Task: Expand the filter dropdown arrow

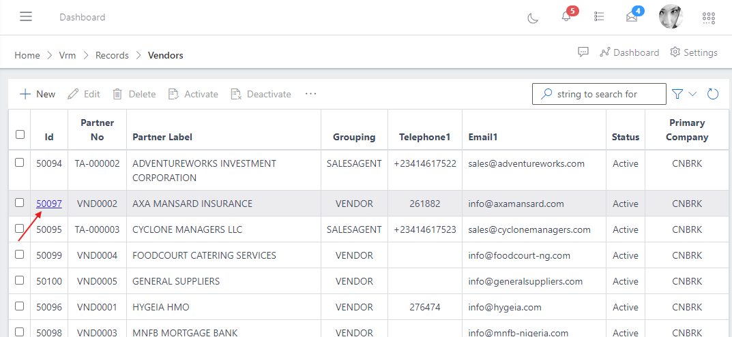Action: click(x=692, y=94)
